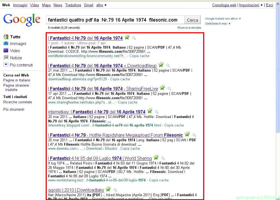Star the Downloadfileup search result
This screenshot has height=200, width=280.
click(x=161, y=64)
